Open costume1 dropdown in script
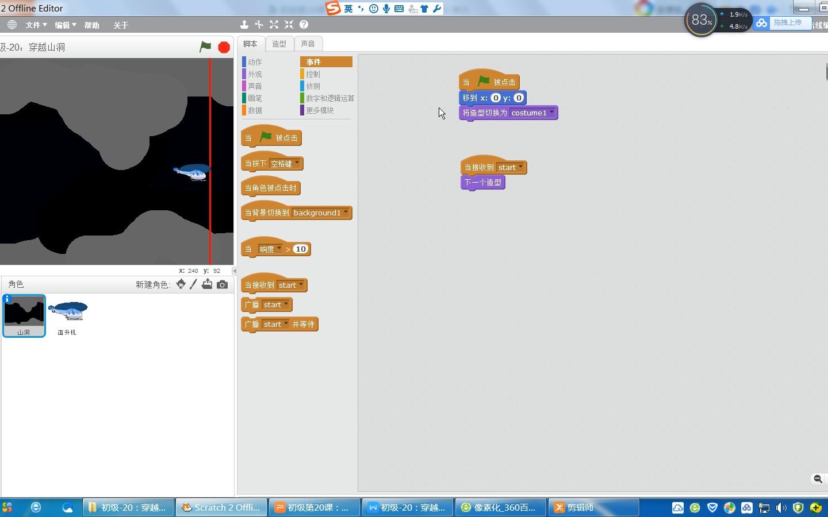Image resolution: width=828 pixels, height=517 pixels. pyautogui.click(x=532, y=113)
